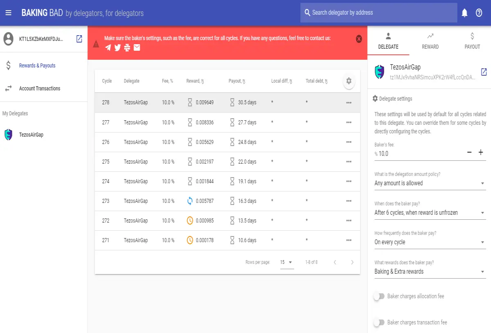The width and height of the screenshot is (491, 333).
Task: Open 'What rewards does the baker pay' dropdown
Action: [430, 272]
